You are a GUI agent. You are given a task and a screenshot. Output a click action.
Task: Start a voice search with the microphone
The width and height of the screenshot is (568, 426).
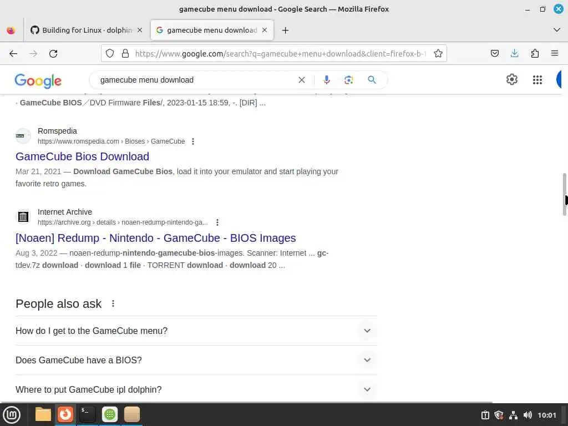coord(326,80)
